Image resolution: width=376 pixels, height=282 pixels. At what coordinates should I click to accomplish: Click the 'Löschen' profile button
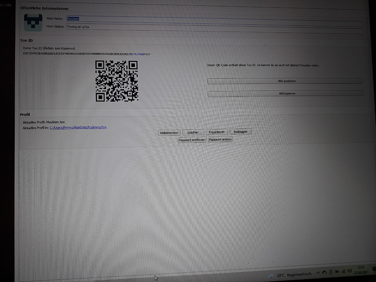[x=193, y=132]
